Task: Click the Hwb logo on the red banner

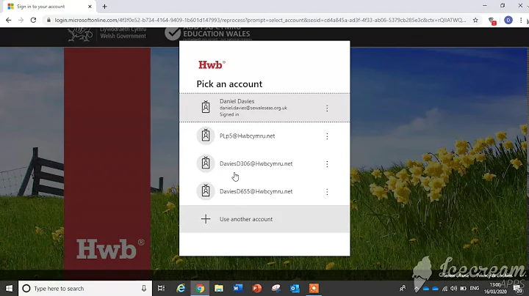Action: point(110,249)
